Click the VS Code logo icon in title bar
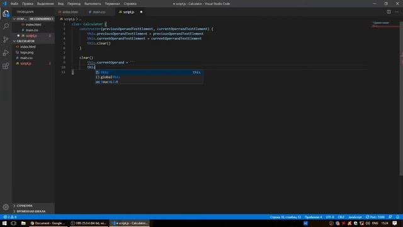This screenshot has height=227, width=403. 4,4
